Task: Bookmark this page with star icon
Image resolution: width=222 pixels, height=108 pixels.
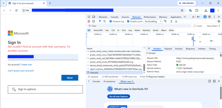Action: (182, 10)
